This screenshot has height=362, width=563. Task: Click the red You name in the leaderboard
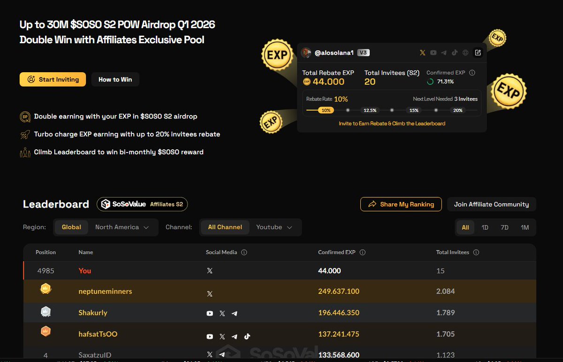click(85, 271)
